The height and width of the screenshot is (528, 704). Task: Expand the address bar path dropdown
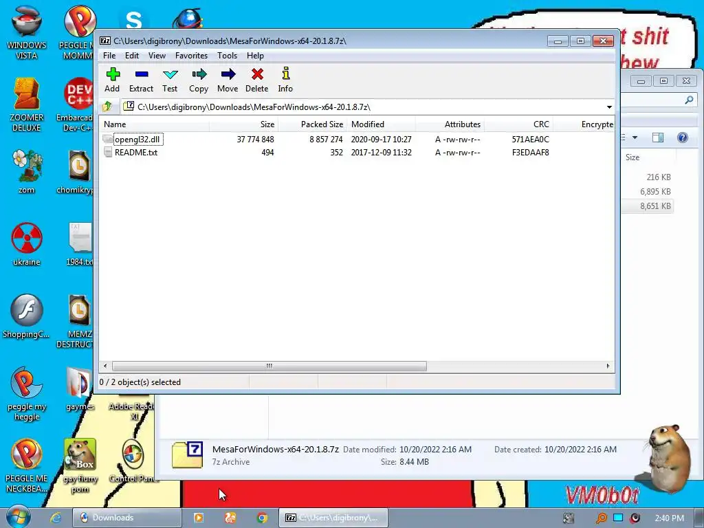point(609,107)
